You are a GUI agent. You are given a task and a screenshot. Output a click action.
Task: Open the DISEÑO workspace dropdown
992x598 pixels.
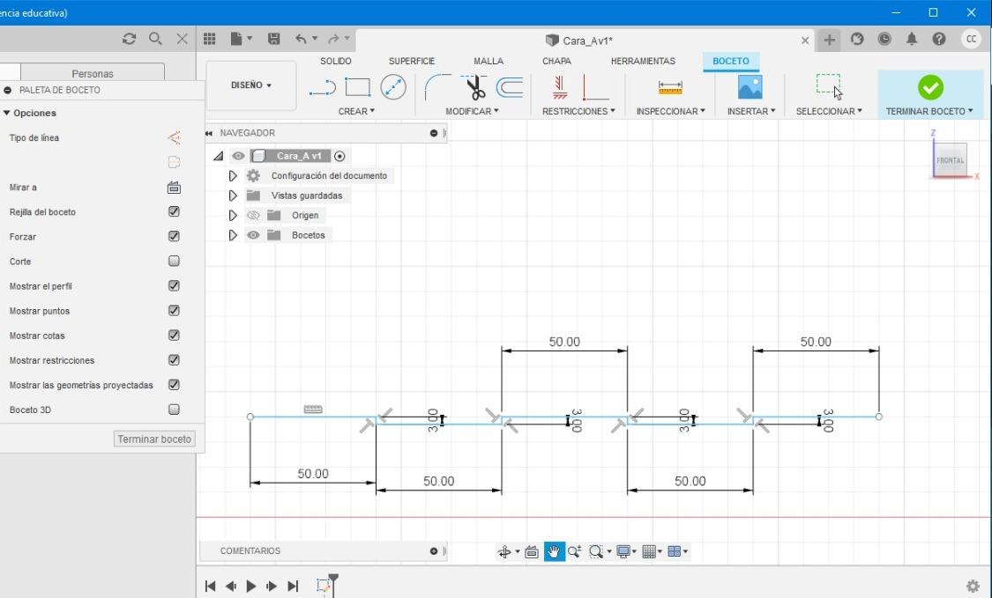251,85
